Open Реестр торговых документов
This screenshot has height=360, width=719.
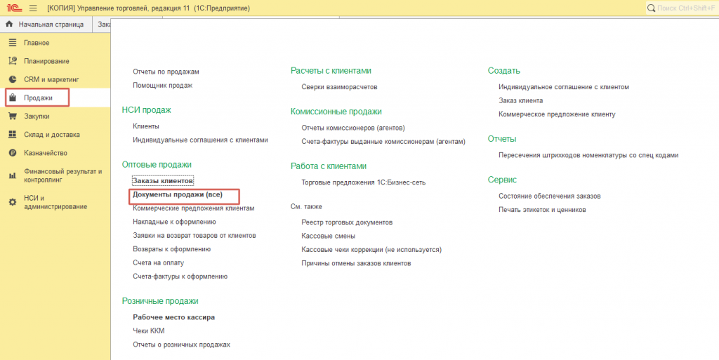click(347, 222)
